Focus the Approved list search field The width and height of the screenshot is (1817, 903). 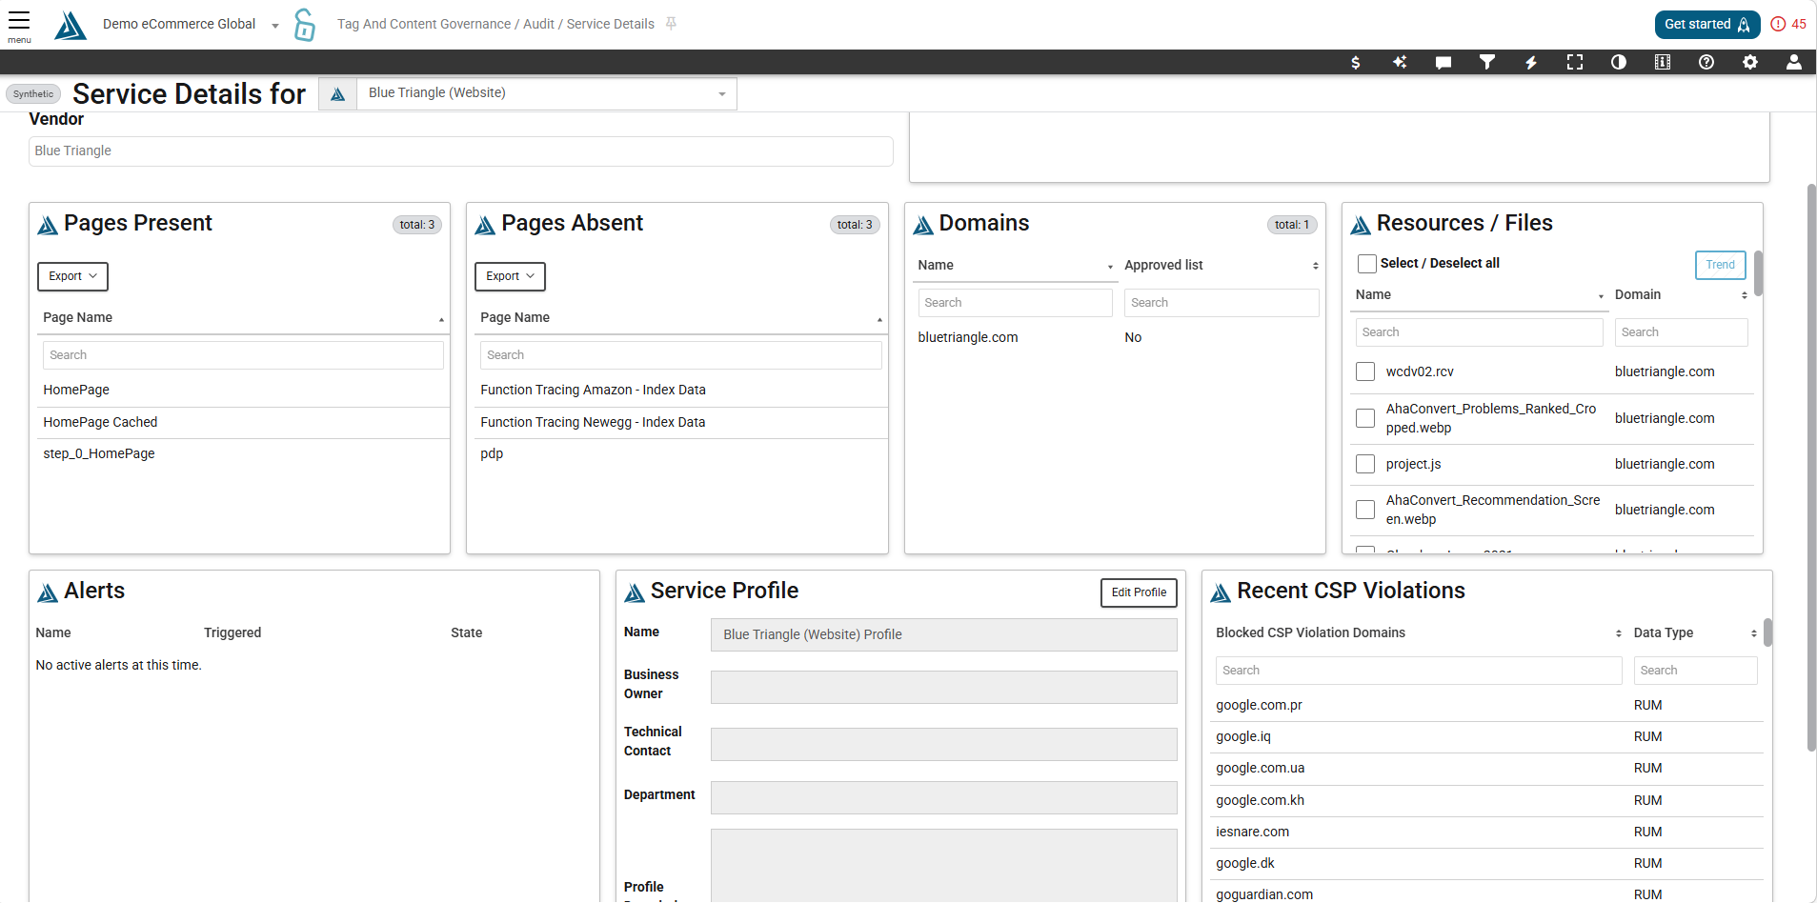click(1221, 303)
